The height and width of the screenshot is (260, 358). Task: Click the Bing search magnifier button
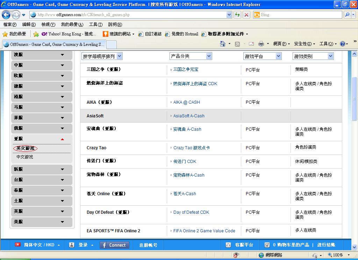click(346, 15)
